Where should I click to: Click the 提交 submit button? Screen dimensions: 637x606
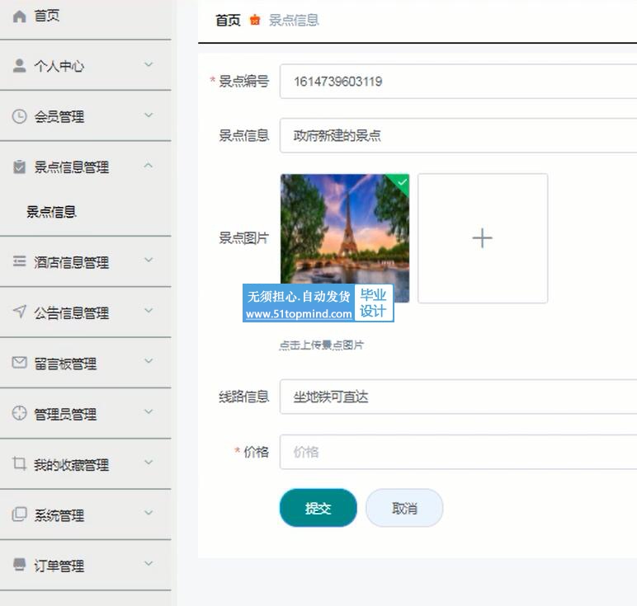[x=318, y=508]
